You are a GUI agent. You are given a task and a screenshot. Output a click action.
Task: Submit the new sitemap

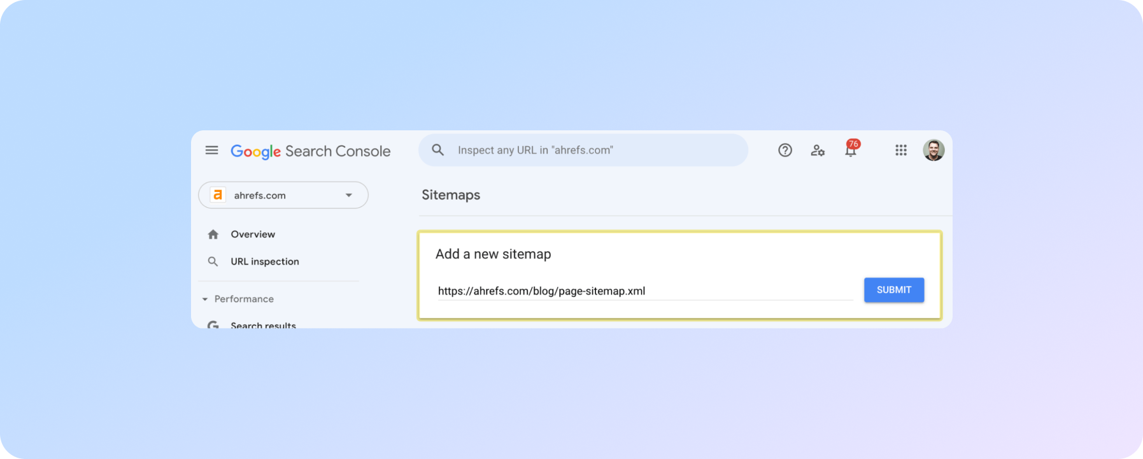[894, 290]
